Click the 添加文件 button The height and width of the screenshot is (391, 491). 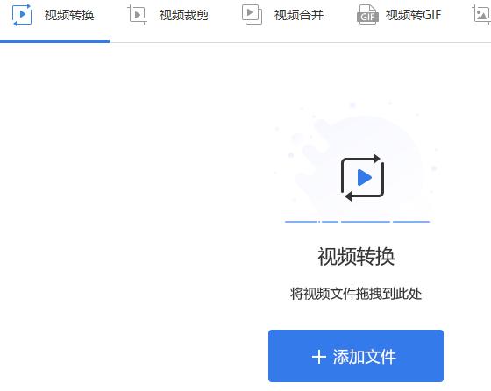click(356, 356)
